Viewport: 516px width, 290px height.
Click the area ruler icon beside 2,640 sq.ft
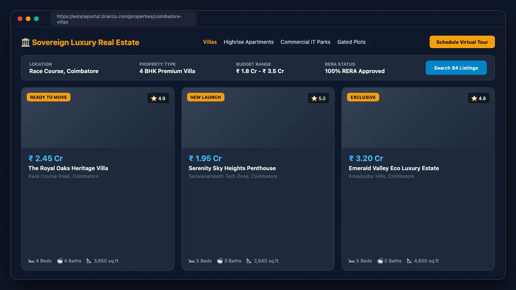pos(249,261)
